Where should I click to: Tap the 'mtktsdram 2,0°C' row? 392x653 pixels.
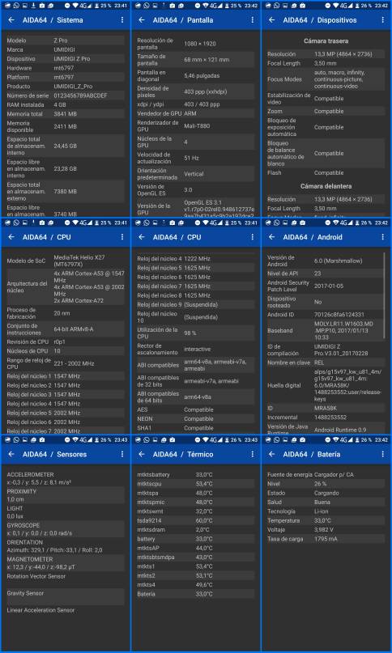195,530
